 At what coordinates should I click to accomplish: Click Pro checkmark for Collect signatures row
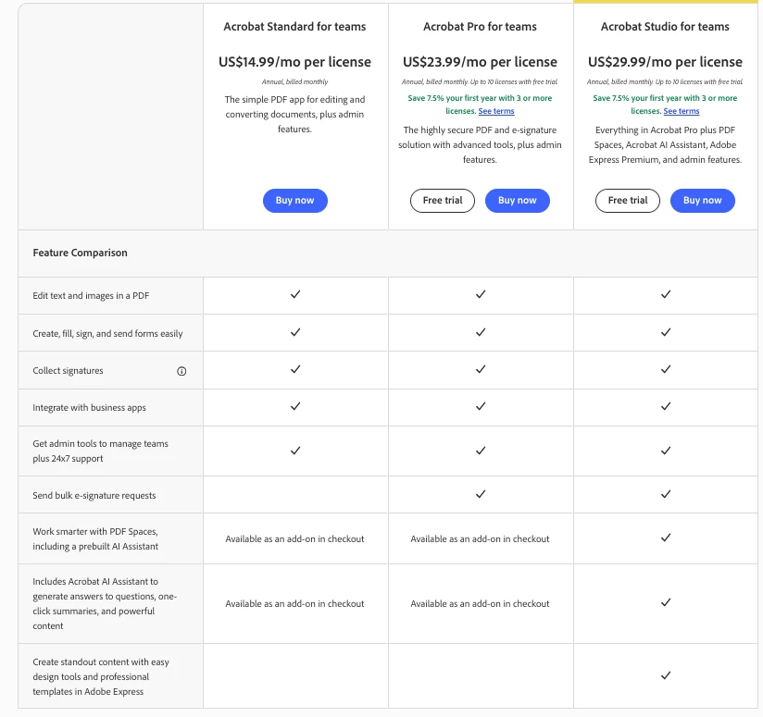pos(481,369)
